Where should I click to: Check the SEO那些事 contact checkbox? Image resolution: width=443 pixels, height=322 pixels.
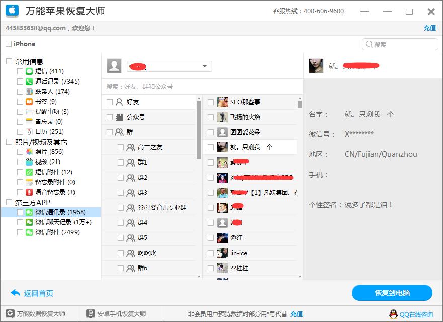[210, 102]
